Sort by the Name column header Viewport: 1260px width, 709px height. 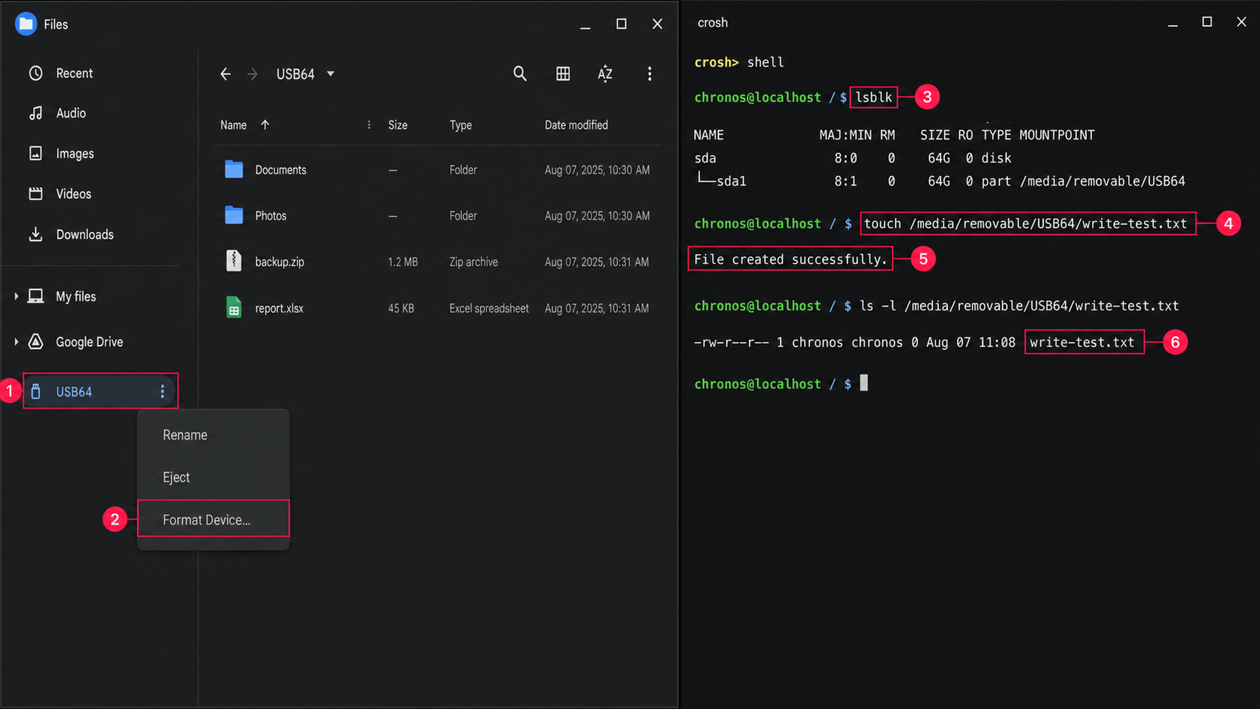coord(233,125)
